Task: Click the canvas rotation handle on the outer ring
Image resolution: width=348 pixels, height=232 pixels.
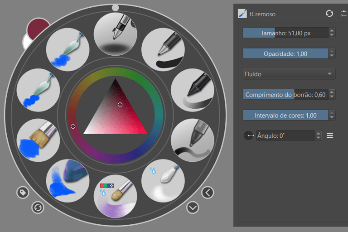Action: click(115, 8)
